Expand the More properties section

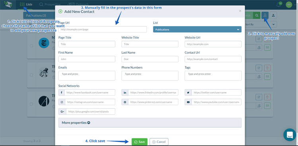click(150, 123)
